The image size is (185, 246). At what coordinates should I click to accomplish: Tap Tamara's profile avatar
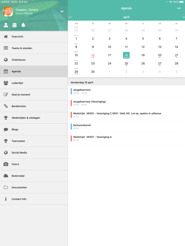(8, 12)
